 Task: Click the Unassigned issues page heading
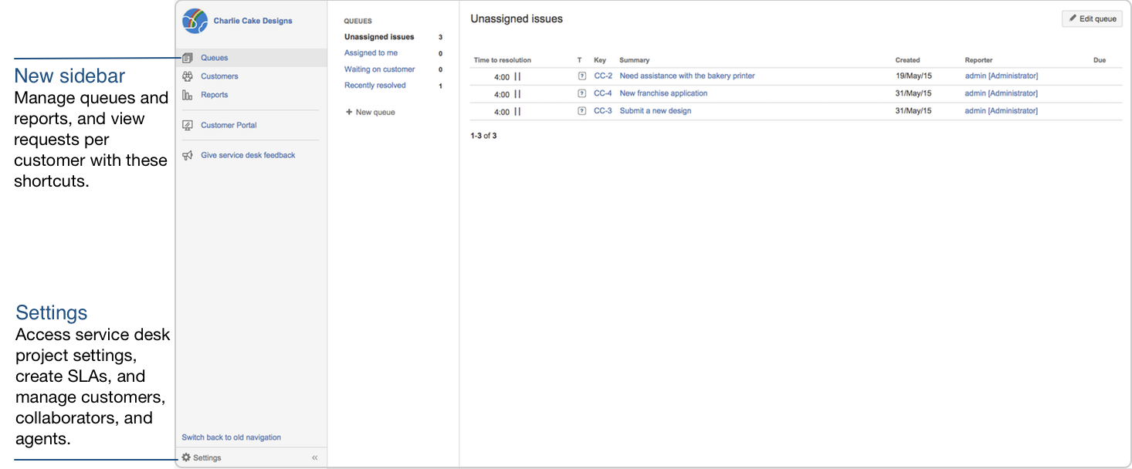pos(517,19)
